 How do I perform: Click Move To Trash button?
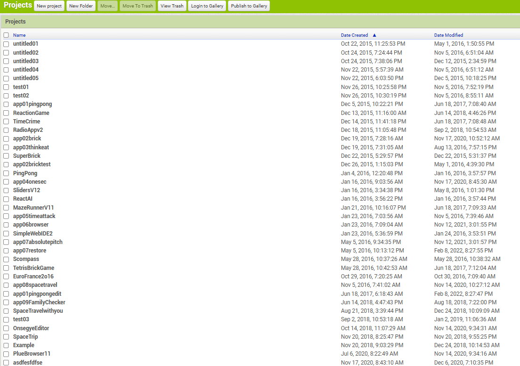[138, 6]
